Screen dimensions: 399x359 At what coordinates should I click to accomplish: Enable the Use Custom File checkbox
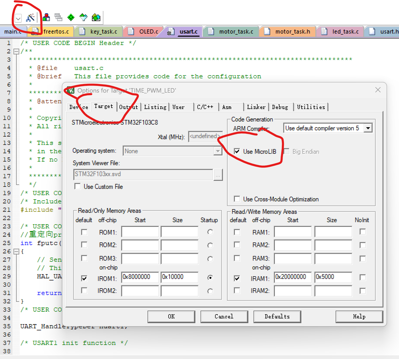tap(77, 186)
